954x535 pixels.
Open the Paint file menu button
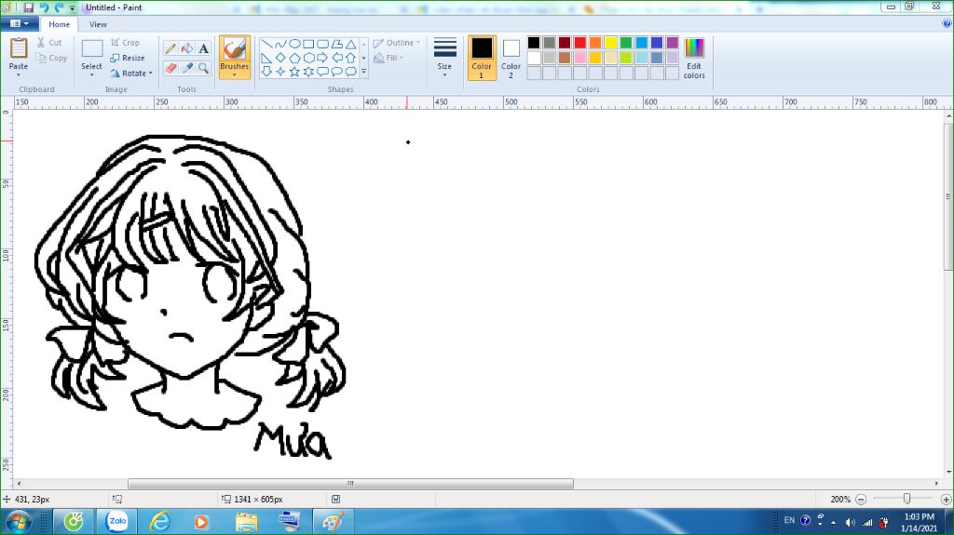(20, 23)
